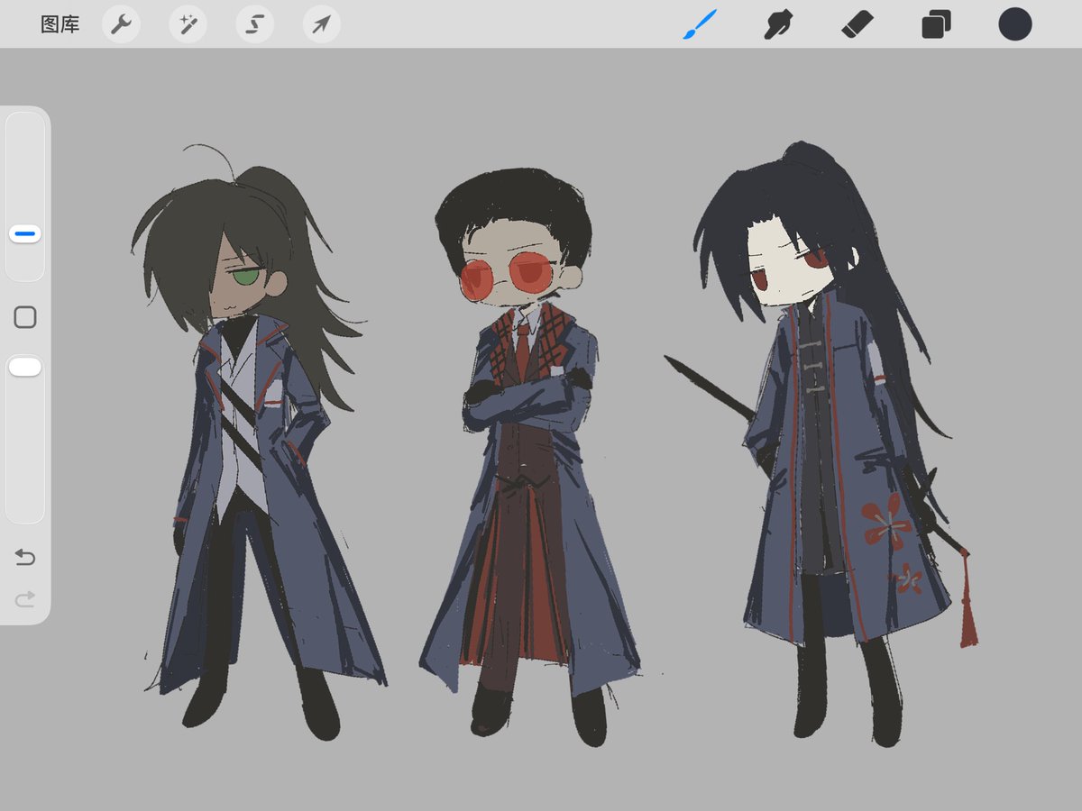The height and width of the screenshot is (811, 1082).
Task: Click the brush size slider handle
Action: [25, 234]
